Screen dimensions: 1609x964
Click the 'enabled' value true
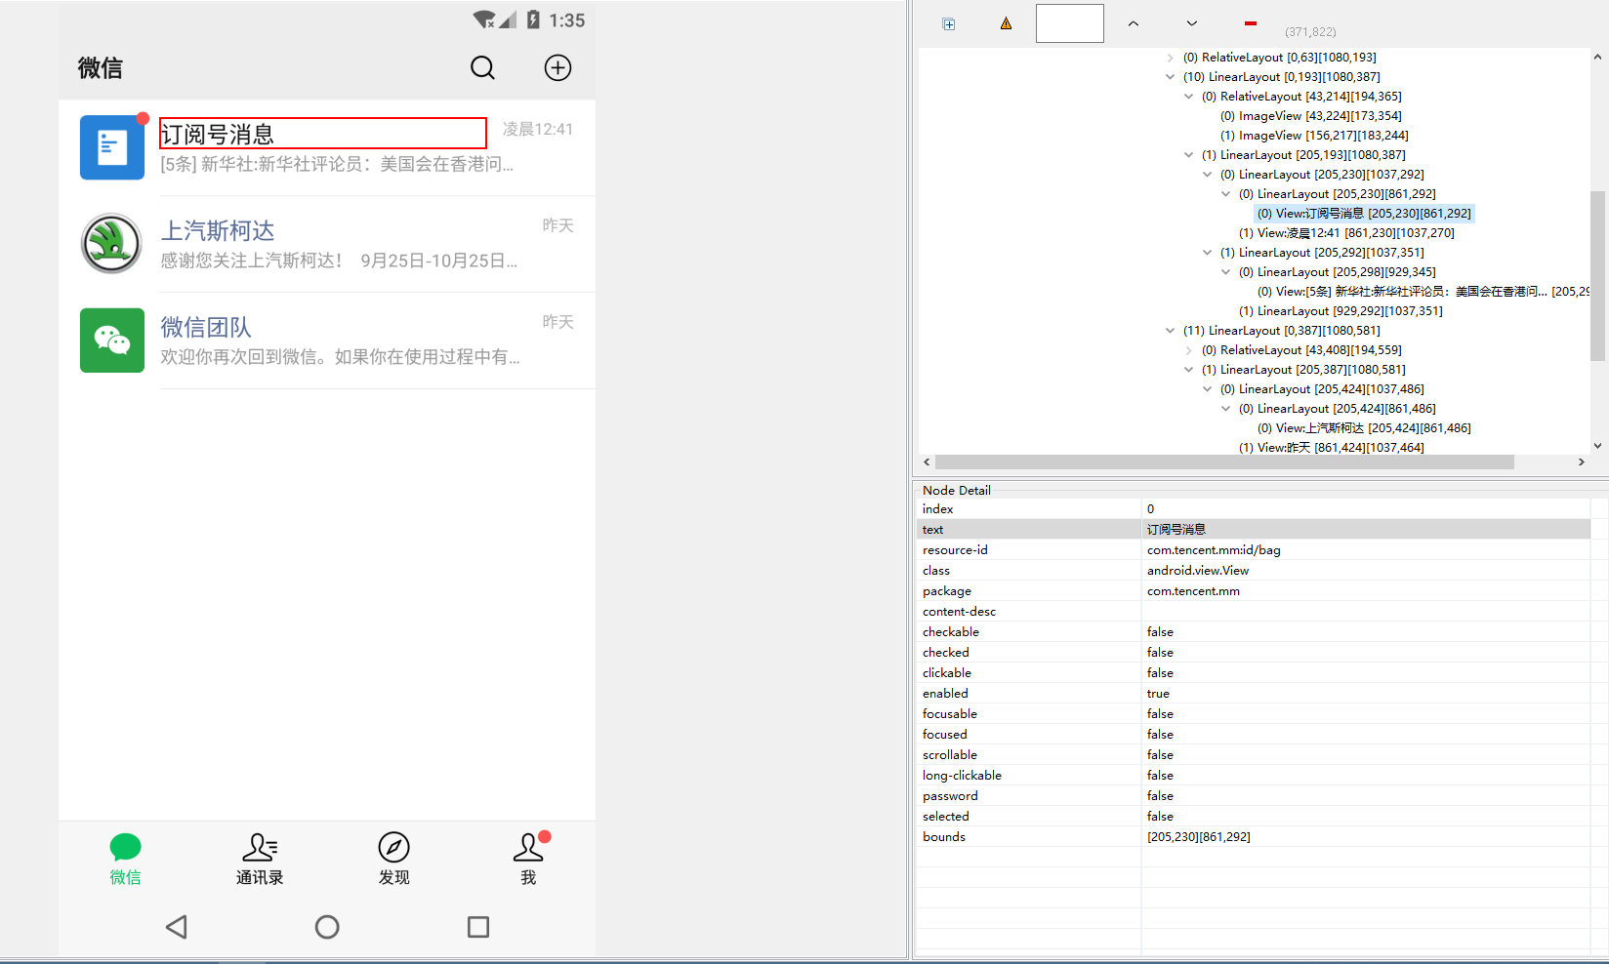1158,694
